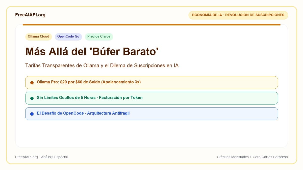Select the Ollama Cloud tag
303x170 pixels.
tap(39, 37)
